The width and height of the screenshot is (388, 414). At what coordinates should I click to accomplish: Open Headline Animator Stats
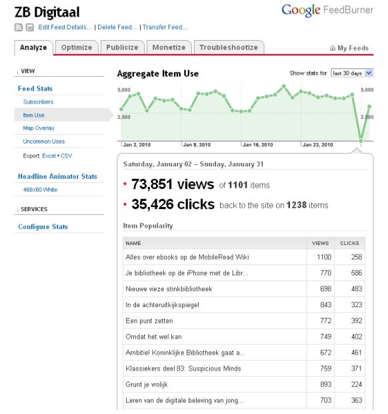57,176
